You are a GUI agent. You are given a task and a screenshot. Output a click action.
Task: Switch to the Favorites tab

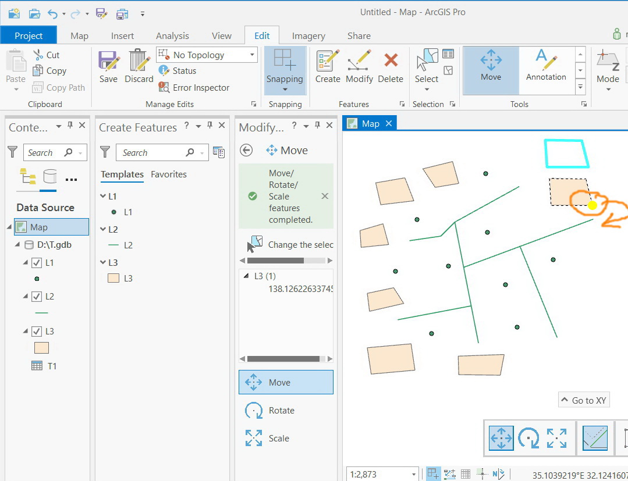tap(169, 174)
